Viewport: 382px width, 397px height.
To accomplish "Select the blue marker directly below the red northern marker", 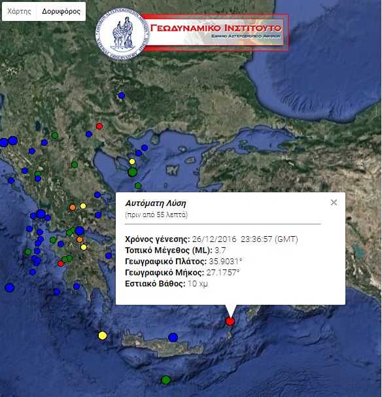I will pos(89,134).
